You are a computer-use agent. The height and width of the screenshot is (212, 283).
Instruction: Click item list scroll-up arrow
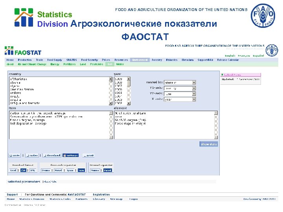click(111, 113)
